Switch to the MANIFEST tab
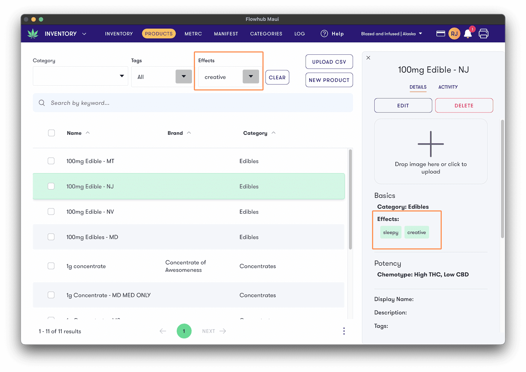526x372 pixels. 226,34
